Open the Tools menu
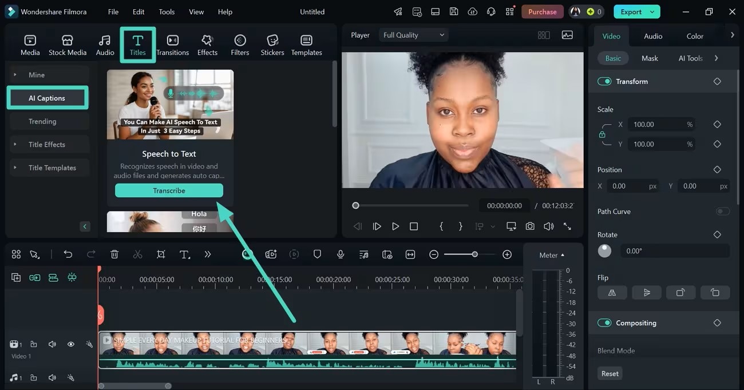Image resolution: width=744 pixels, height=390 pixels. pyautogui.click(x=166, y=11)
